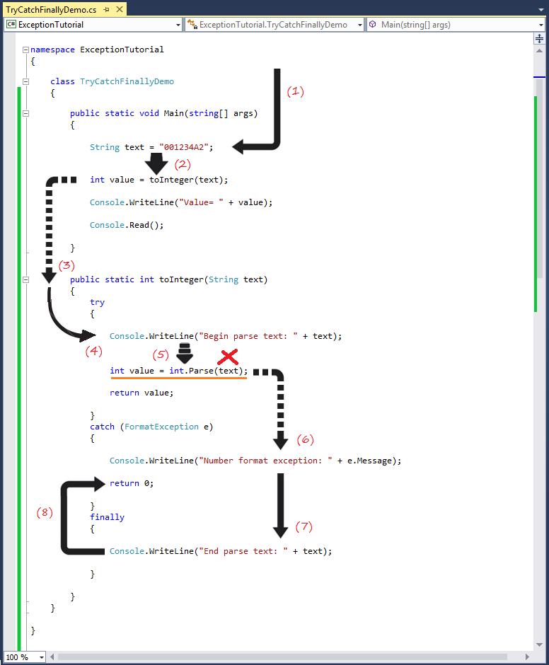Click the horizontal scrollbar thumb
This screenshot has width=549, height=665.
tap(282, 657)
